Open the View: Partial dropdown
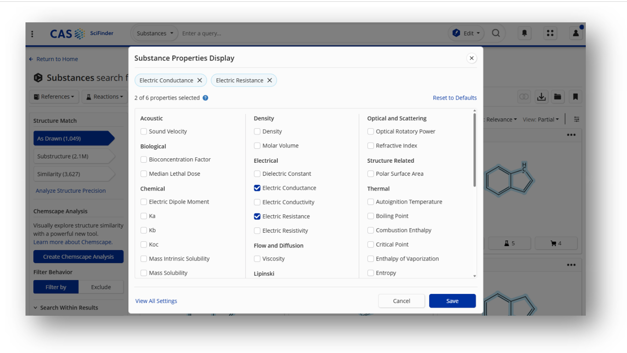 (x=540, y=119)
